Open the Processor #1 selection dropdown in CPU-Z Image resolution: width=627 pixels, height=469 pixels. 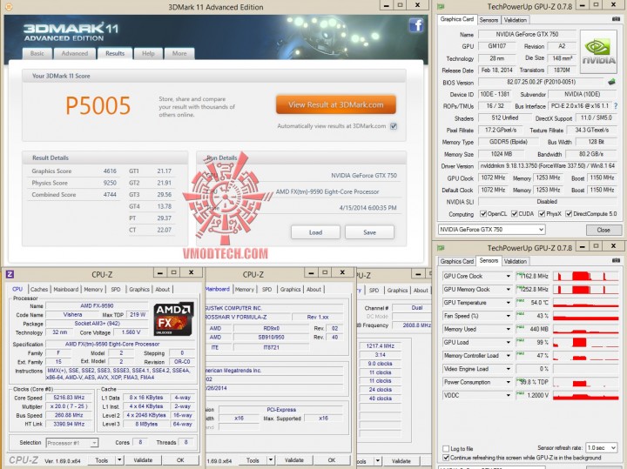point(72,443)
